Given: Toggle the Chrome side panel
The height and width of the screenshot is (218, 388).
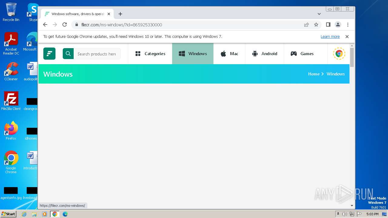Looking at the screenshot, I should (328, 25).
